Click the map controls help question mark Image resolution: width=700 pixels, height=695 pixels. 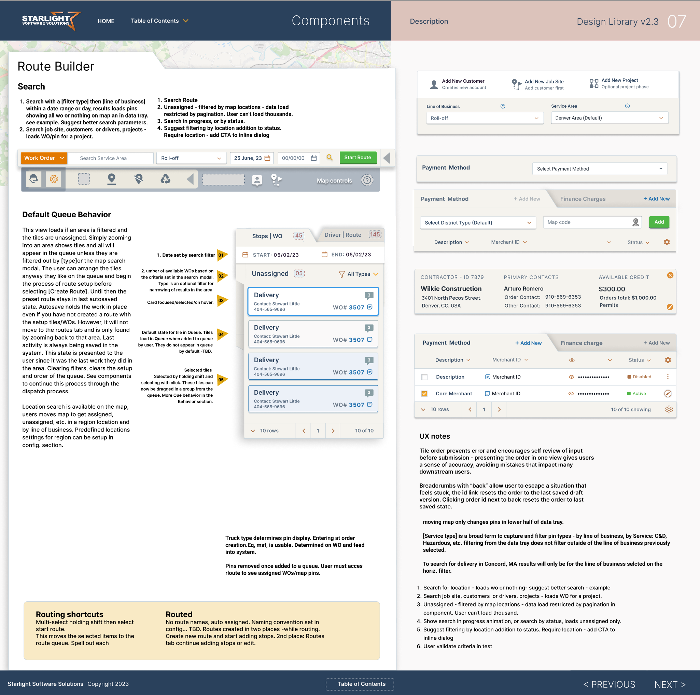tap(367, 180)
